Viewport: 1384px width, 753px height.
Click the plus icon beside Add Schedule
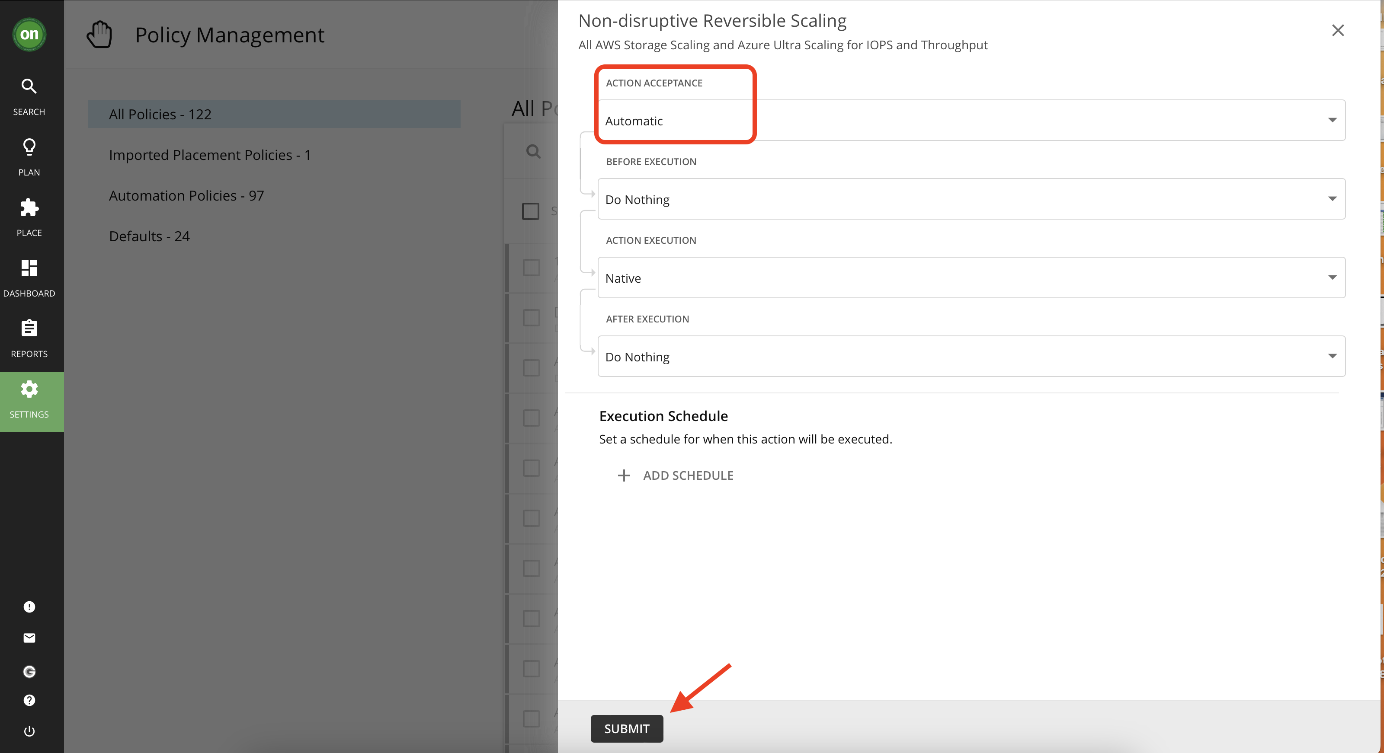623,475
